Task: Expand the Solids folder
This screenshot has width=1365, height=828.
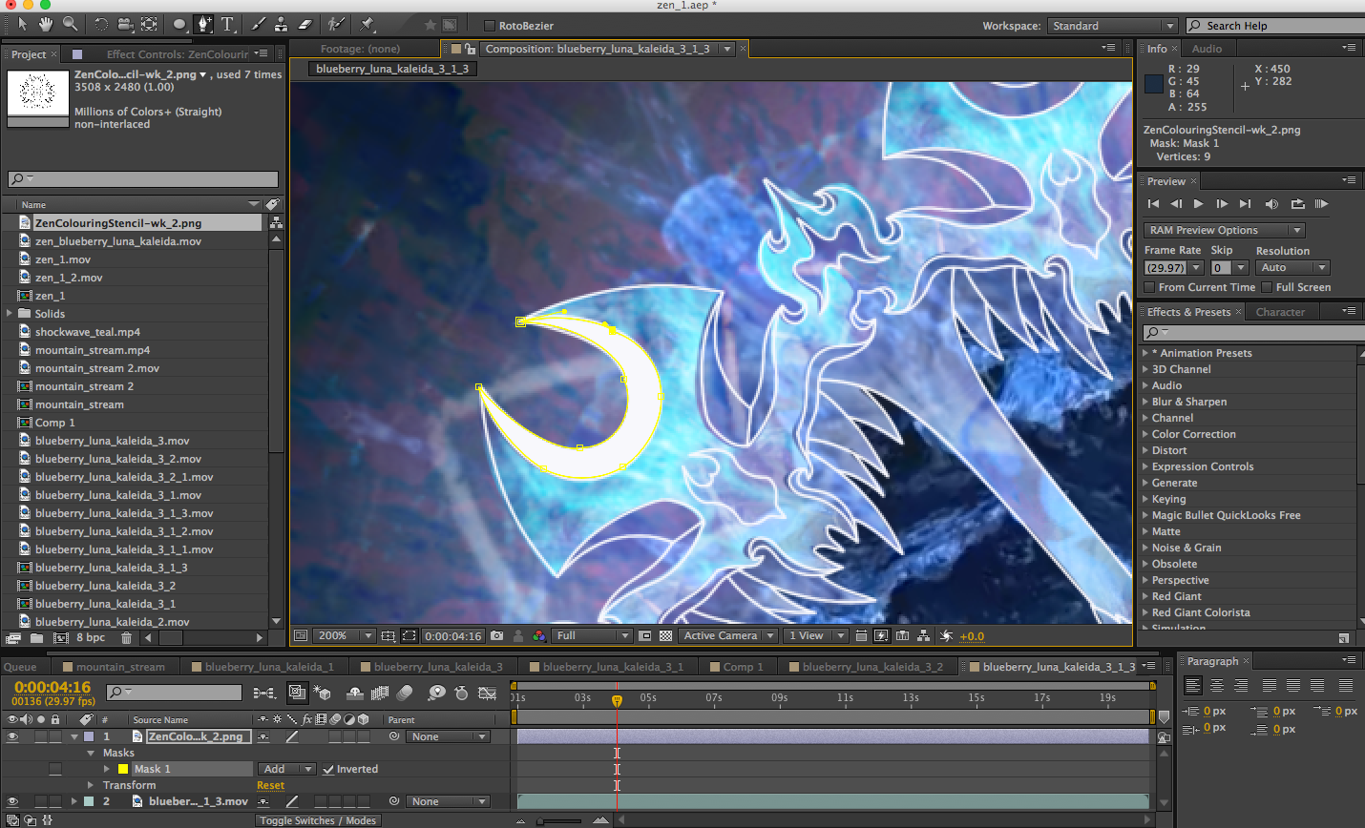Action: click(x=10, y=313)
